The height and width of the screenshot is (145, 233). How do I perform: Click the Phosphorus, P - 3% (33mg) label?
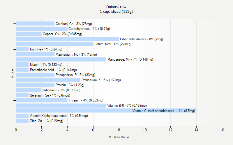(x=75, y=75)
